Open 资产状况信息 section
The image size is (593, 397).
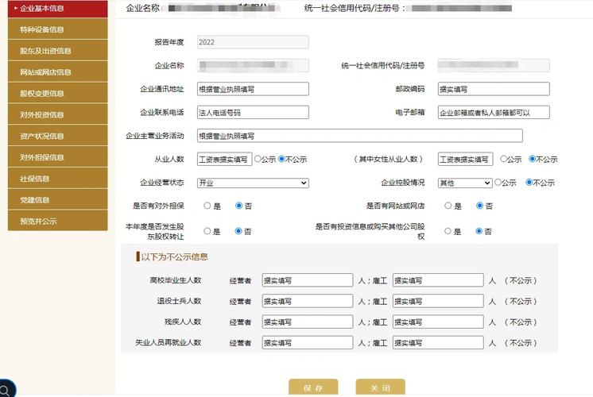[57, 136]
